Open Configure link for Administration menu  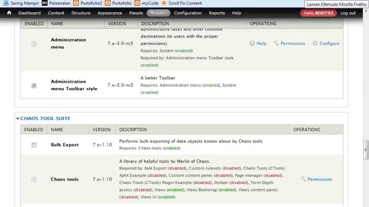(x=329, y=43)
